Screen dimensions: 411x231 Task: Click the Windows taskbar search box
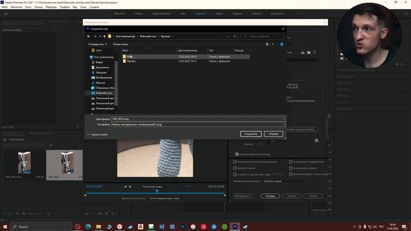coord(41,227)
